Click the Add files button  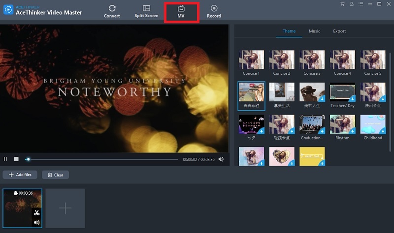tap(20, 175)
